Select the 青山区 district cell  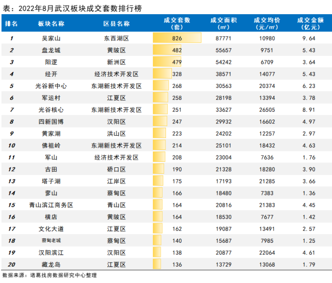116,205
